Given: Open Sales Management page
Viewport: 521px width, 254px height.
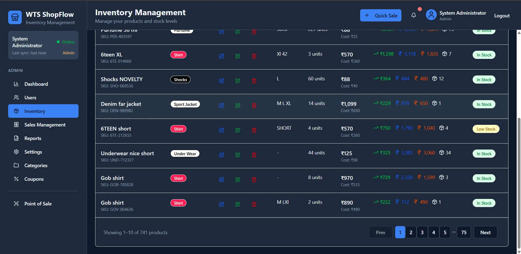Looking at the screenshot, I should tap(43, 125).
